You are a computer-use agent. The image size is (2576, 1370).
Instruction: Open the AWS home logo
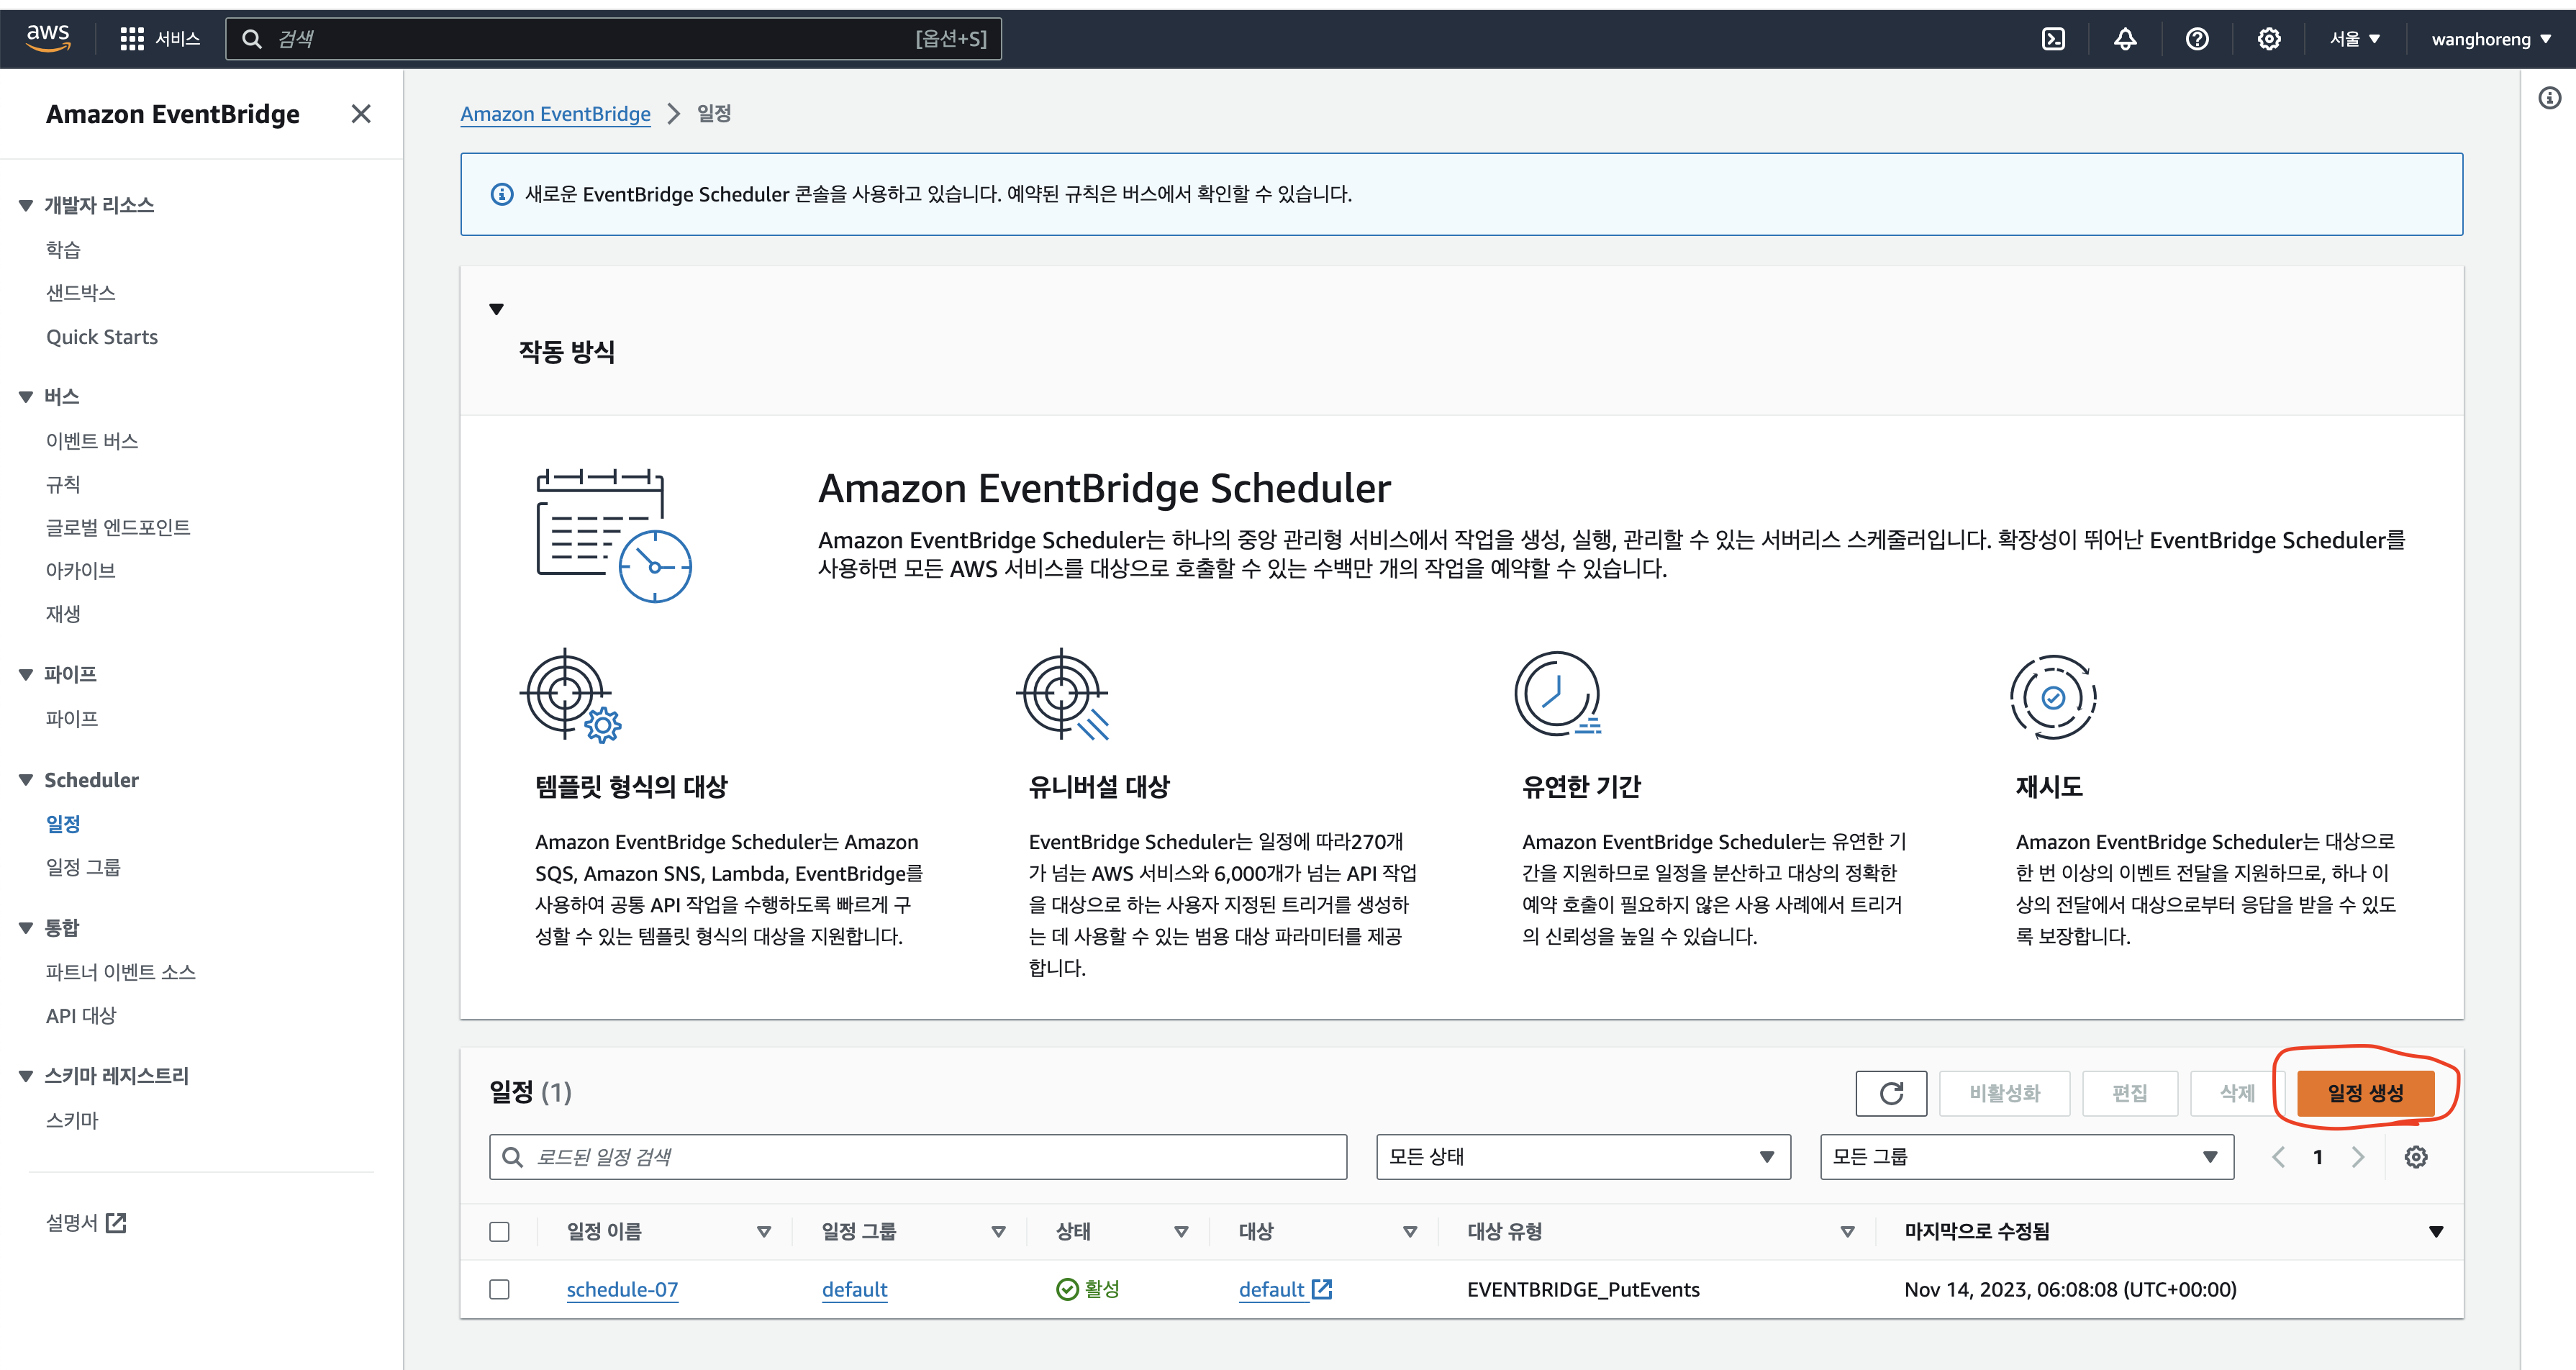pyautogui.click(x=47, y=38)
